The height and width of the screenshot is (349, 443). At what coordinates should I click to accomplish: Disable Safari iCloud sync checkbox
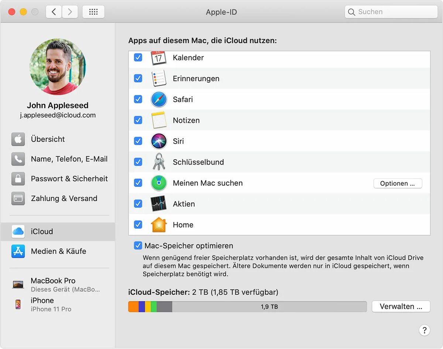[x=138, y=99]
